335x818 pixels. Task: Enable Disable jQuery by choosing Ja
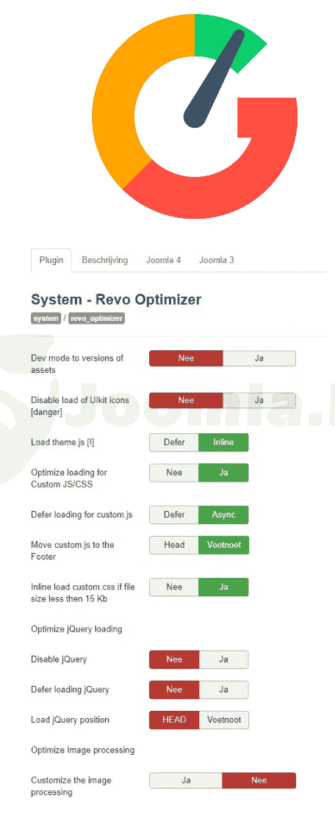coord(224,659)
